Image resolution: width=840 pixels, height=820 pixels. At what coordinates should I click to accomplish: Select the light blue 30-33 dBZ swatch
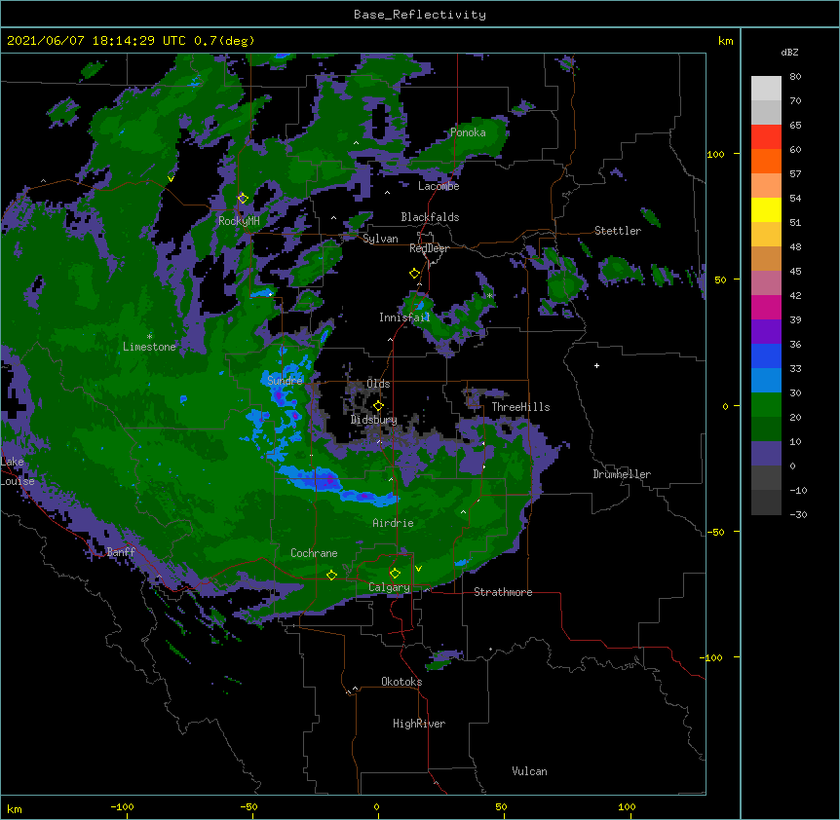(766, 381)
